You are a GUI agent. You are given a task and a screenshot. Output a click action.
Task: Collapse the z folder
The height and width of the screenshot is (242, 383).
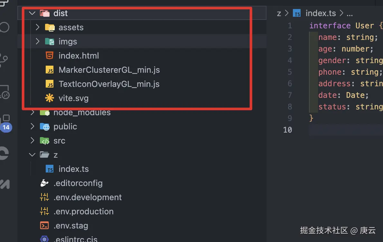pos(32,154)
